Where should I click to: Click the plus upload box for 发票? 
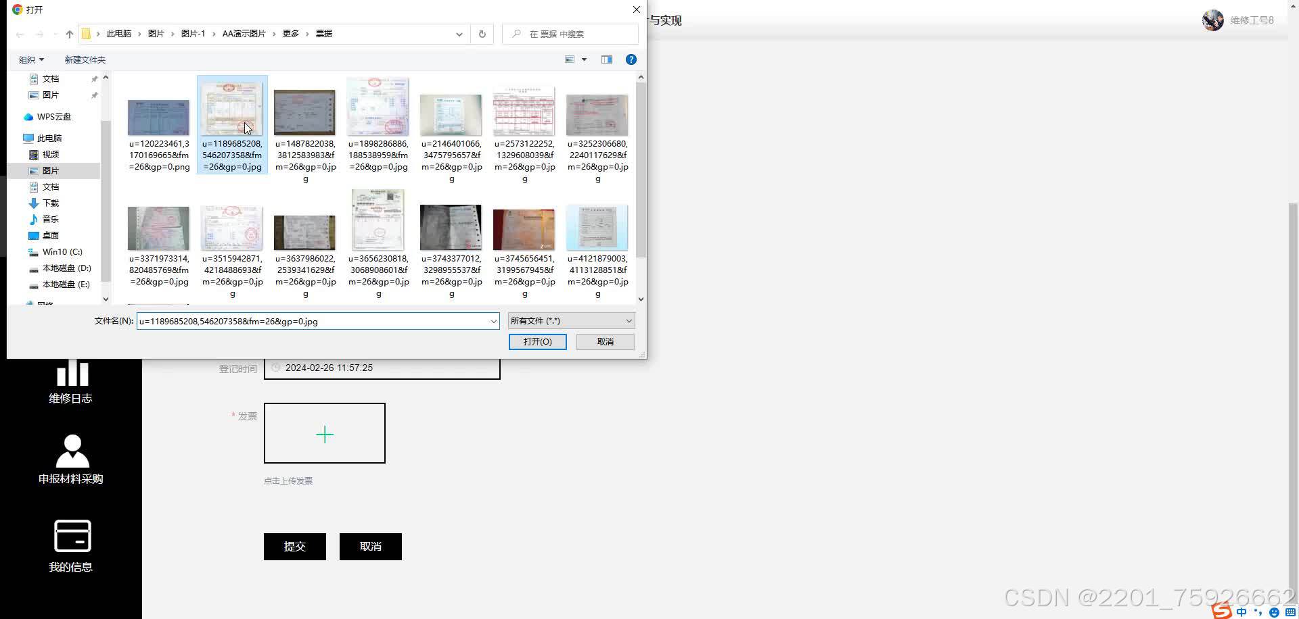point(325,433)
